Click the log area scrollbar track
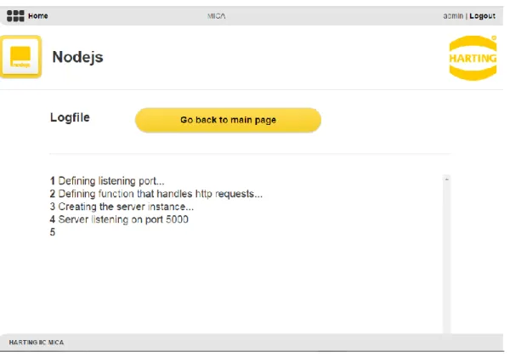 (x=447, y=258)
